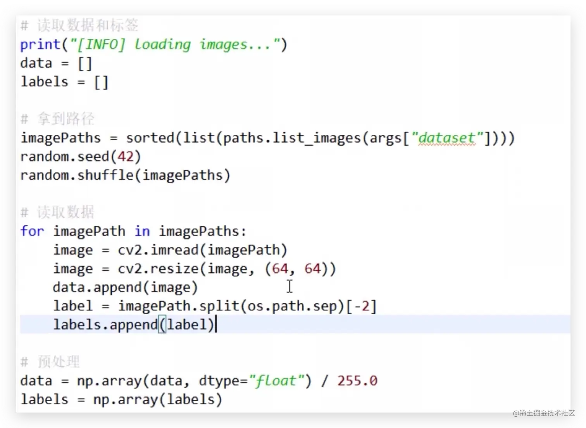Click the comment "# 拿到路径"
Image resolution: width=586 pixels, height=428 pixels.
click(57, 119)
